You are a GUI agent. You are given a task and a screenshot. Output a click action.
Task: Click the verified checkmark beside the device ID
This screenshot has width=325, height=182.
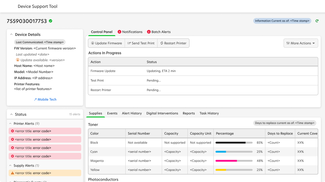pos(50,21)
